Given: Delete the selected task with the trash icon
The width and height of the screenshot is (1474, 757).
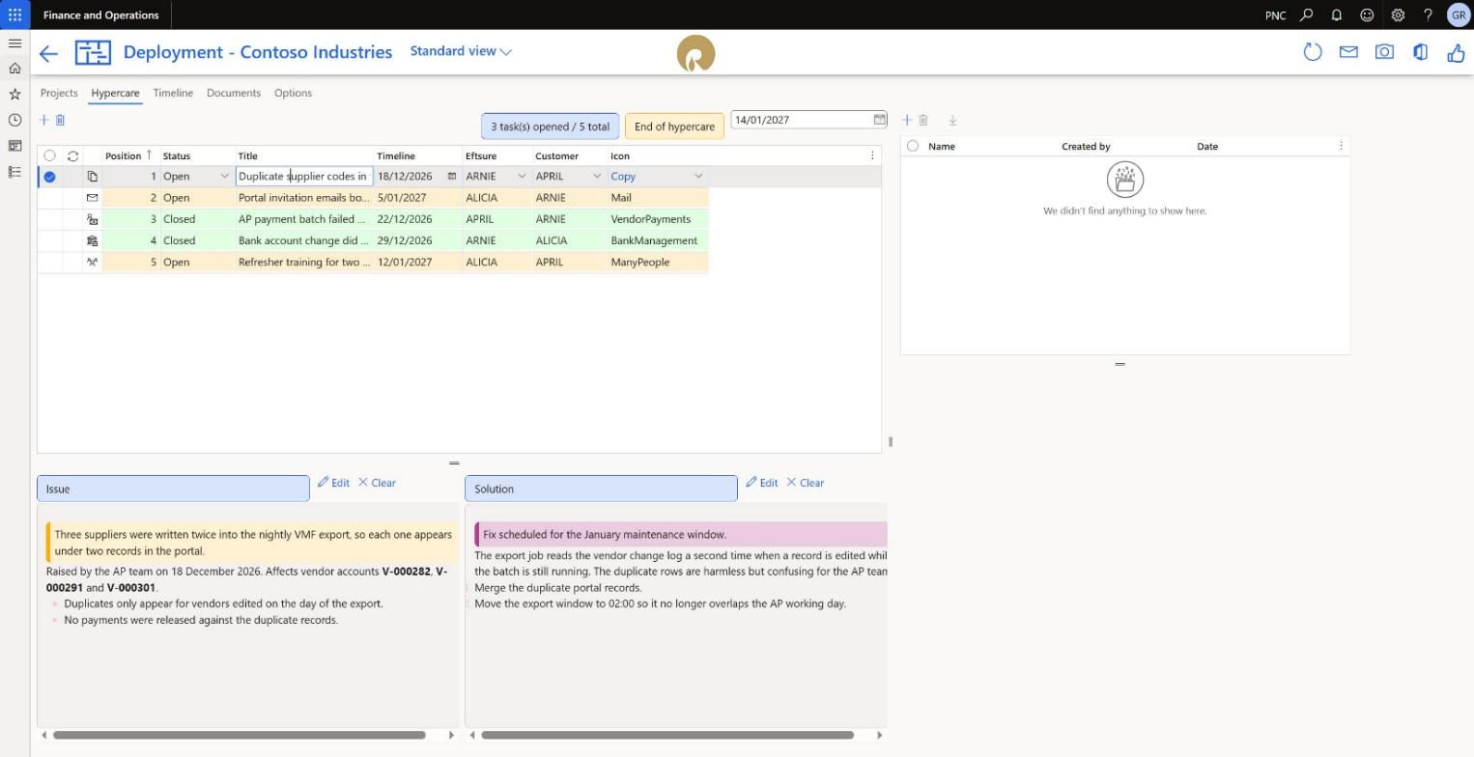Looking at the screenshot, I should [60, 120].
